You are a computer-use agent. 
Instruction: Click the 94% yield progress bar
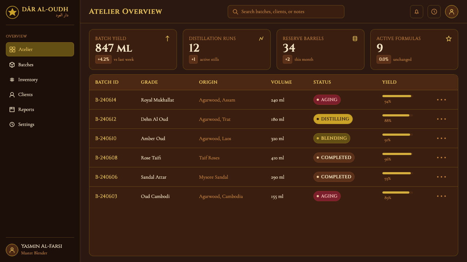click(398, 96)
